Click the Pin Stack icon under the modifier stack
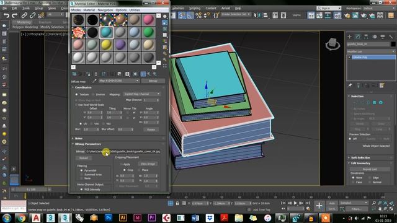 350,85
